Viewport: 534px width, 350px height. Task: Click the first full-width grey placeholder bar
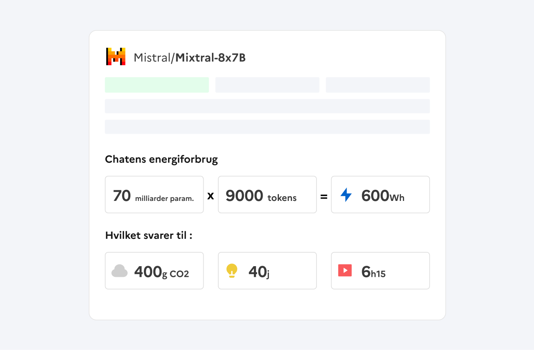[267, 106]
